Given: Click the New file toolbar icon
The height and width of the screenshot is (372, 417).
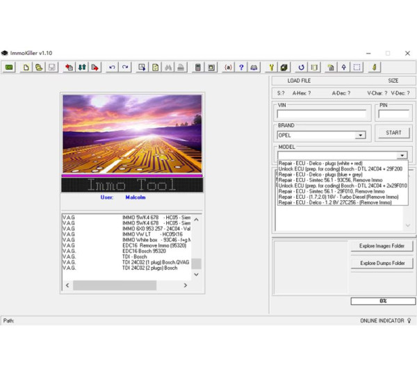Looking at the screenshot, I should (x=26, y=67).
